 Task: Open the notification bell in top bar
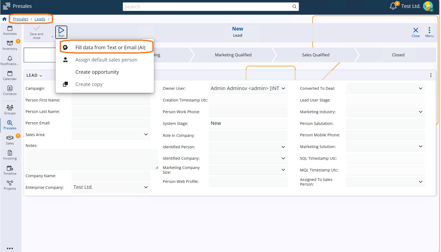click(393, 6)
